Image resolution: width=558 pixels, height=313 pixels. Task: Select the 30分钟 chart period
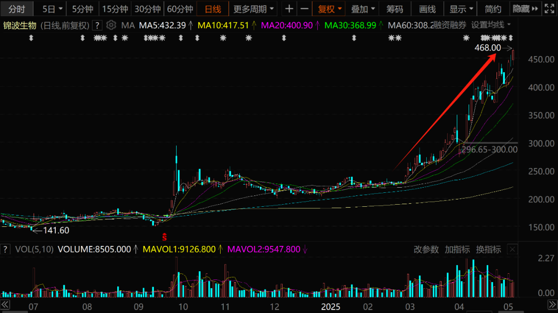[147, 9]
